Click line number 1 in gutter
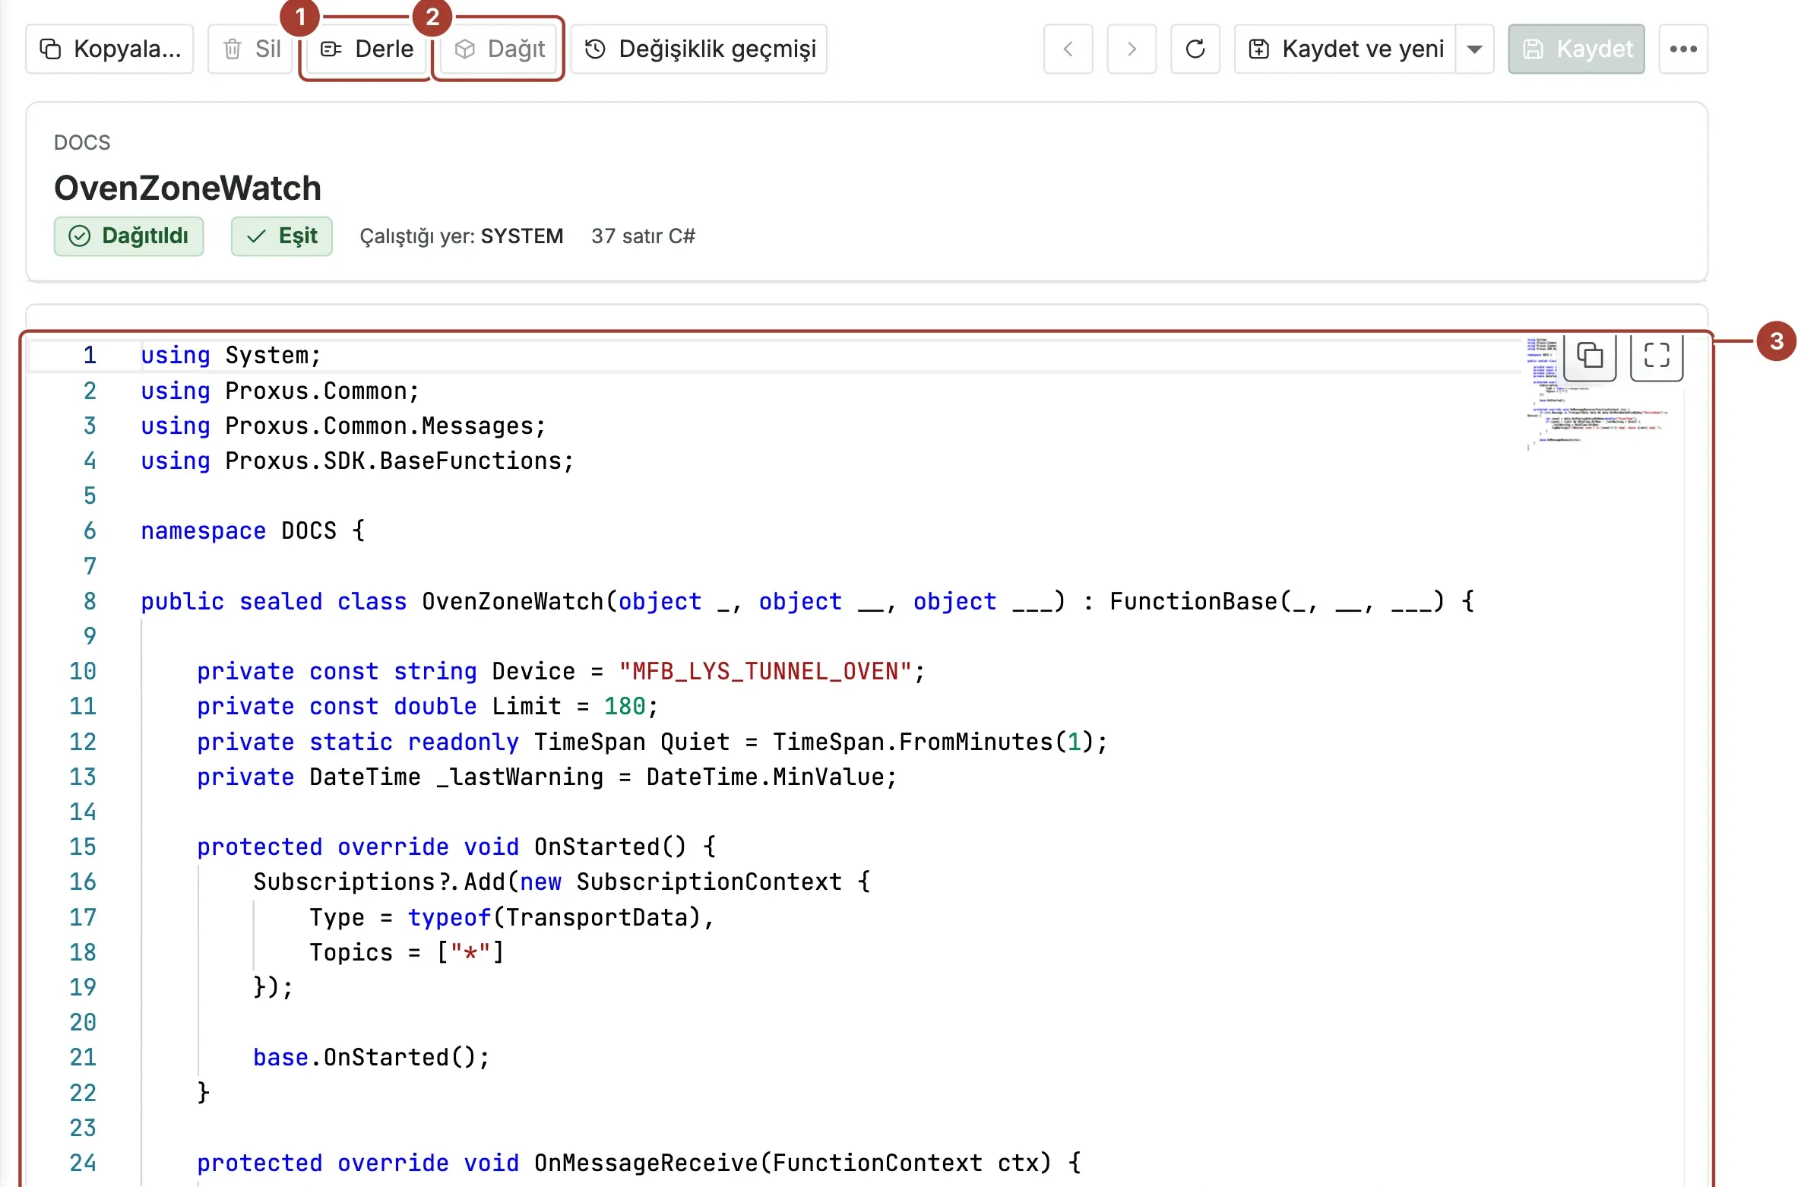 coord(90,356)
